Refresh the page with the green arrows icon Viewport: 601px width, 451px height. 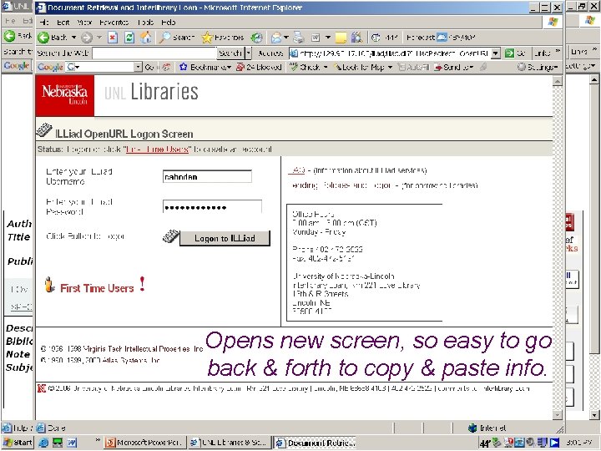coord(129,38)
